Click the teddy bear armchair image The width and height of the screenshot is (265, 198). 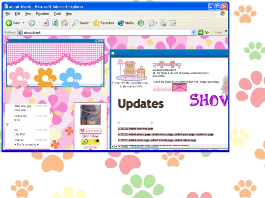pyautogui.click(x=132, y=70)
